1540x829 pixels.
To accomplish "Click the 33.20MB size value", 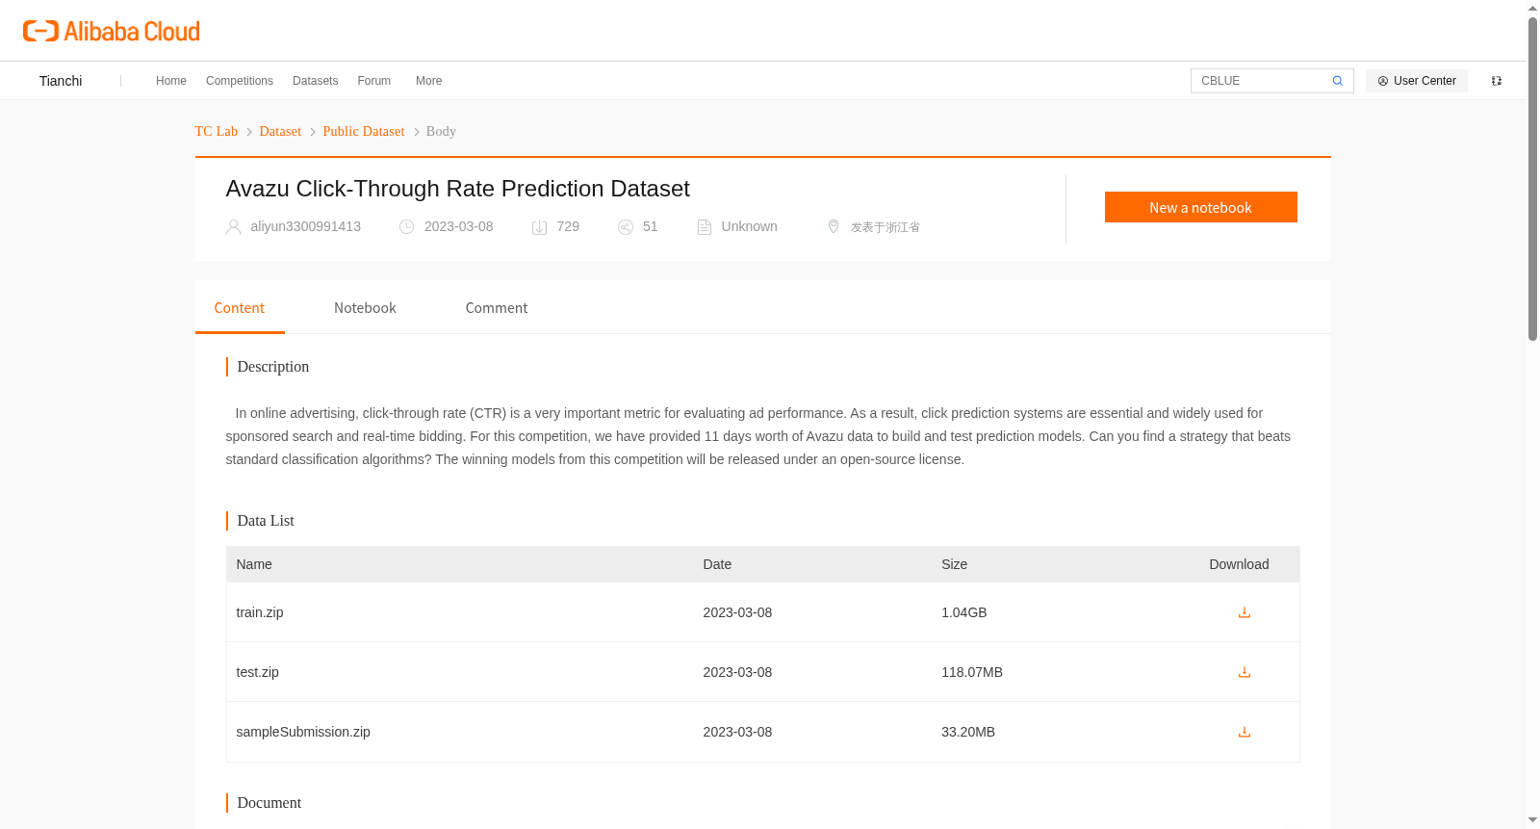I will (968, 732).
